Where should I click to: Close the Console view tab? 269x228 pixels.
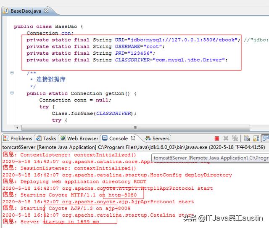(x=133, y=138)
